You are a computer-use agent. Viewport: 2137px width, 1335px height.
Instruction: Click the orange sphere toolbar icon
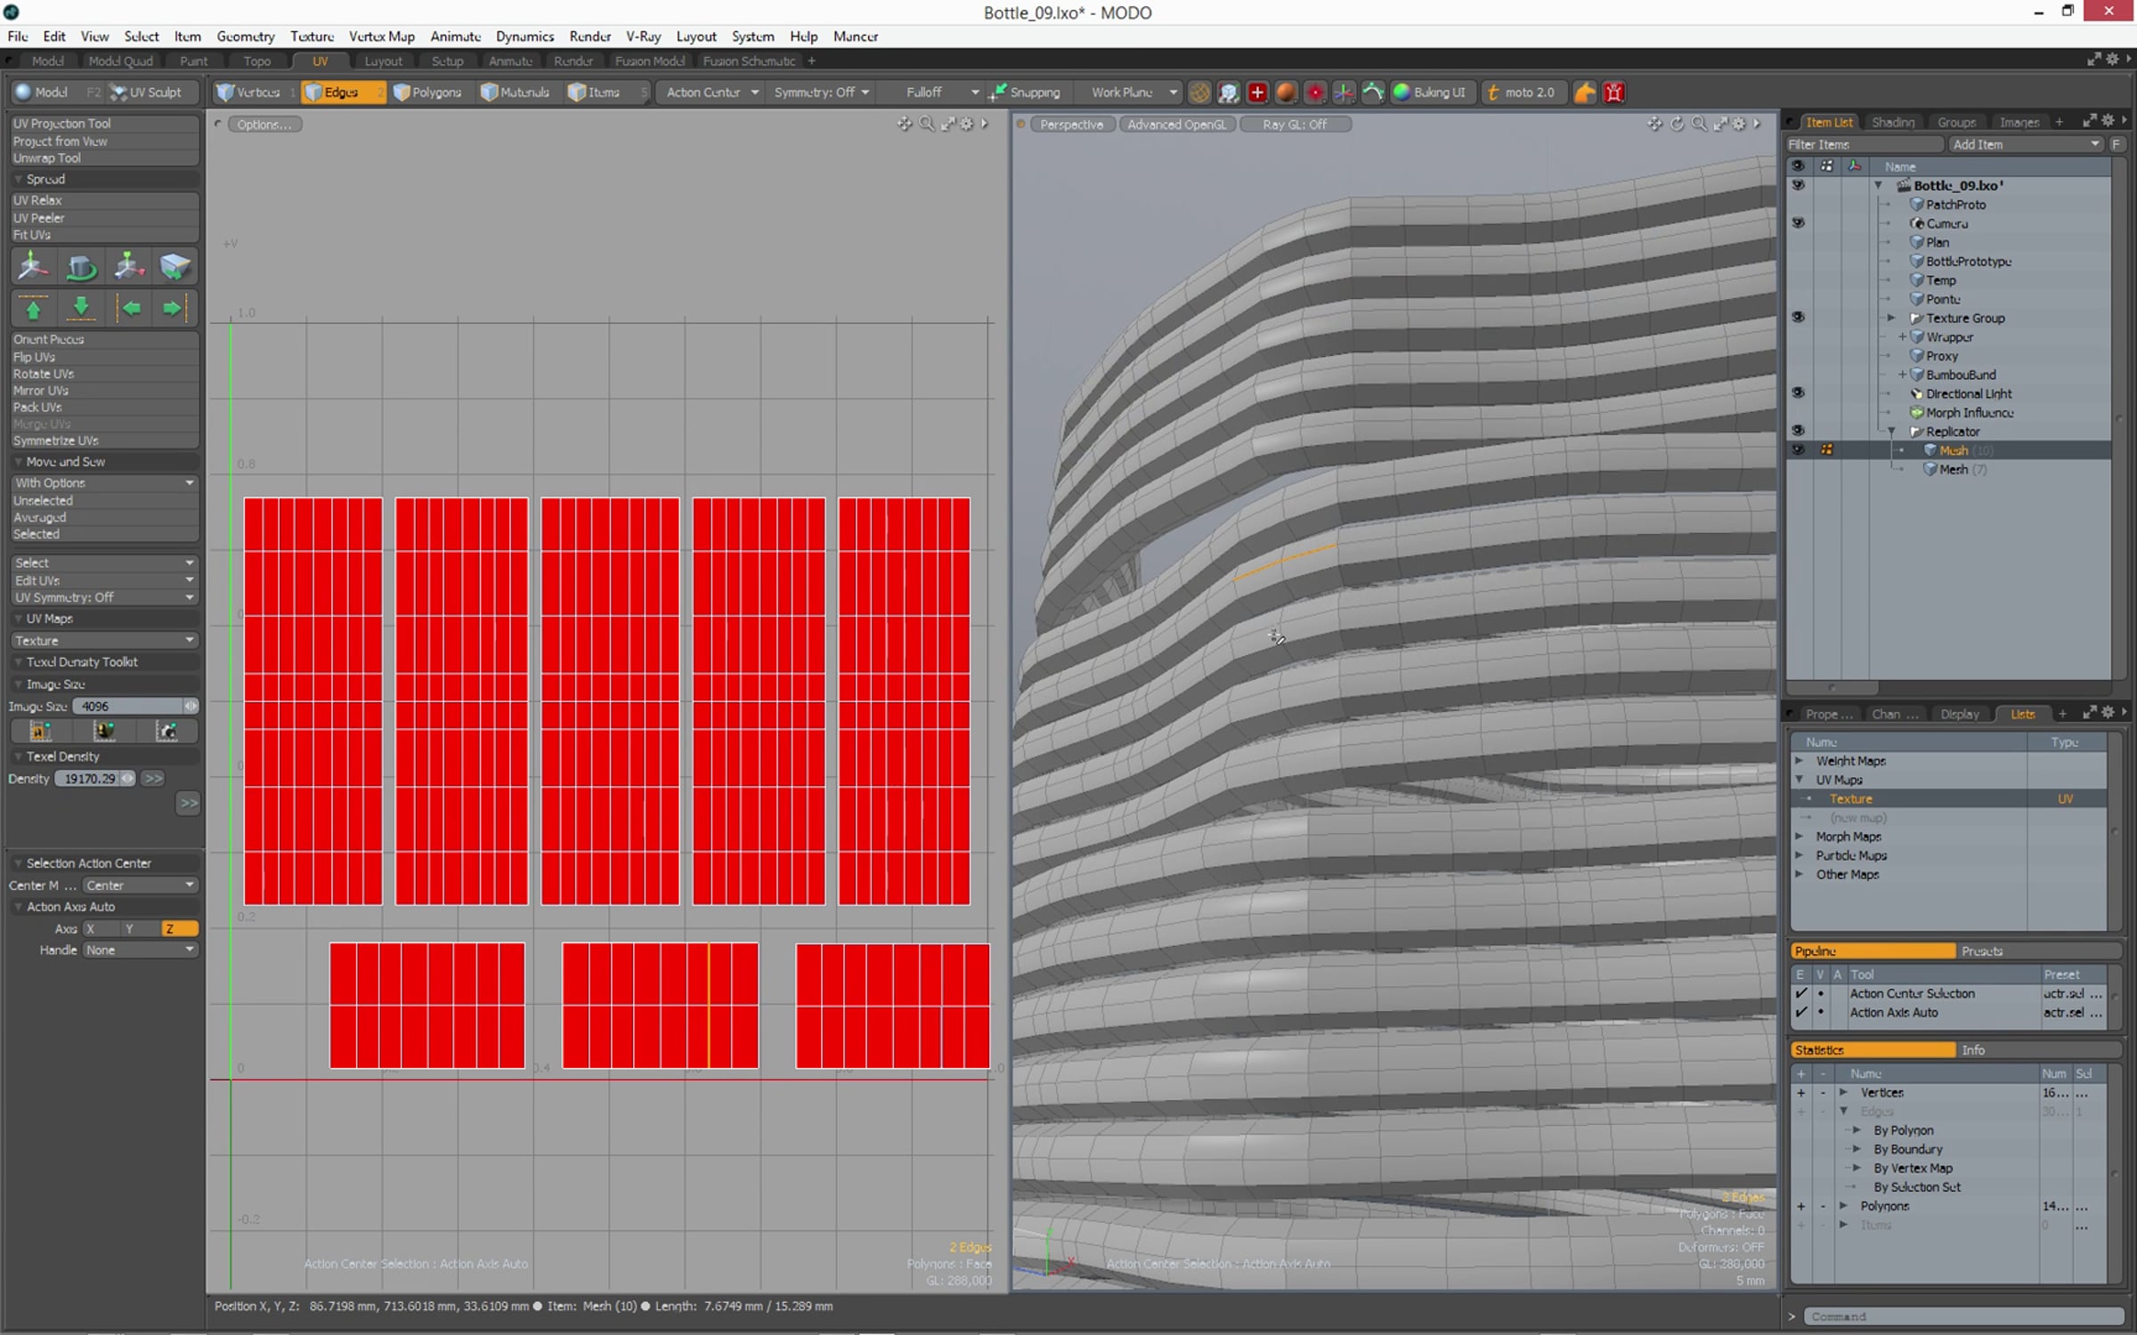click(1286, 93)
